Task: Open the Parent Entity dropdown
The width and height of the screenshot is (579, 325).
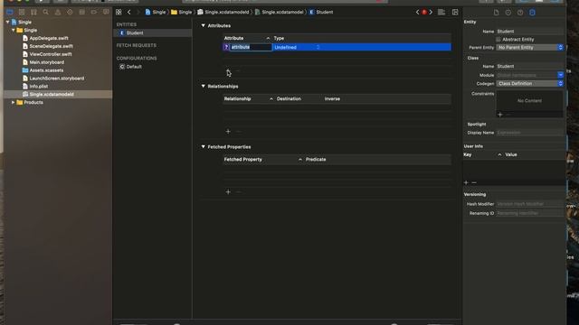Action: 530,48
